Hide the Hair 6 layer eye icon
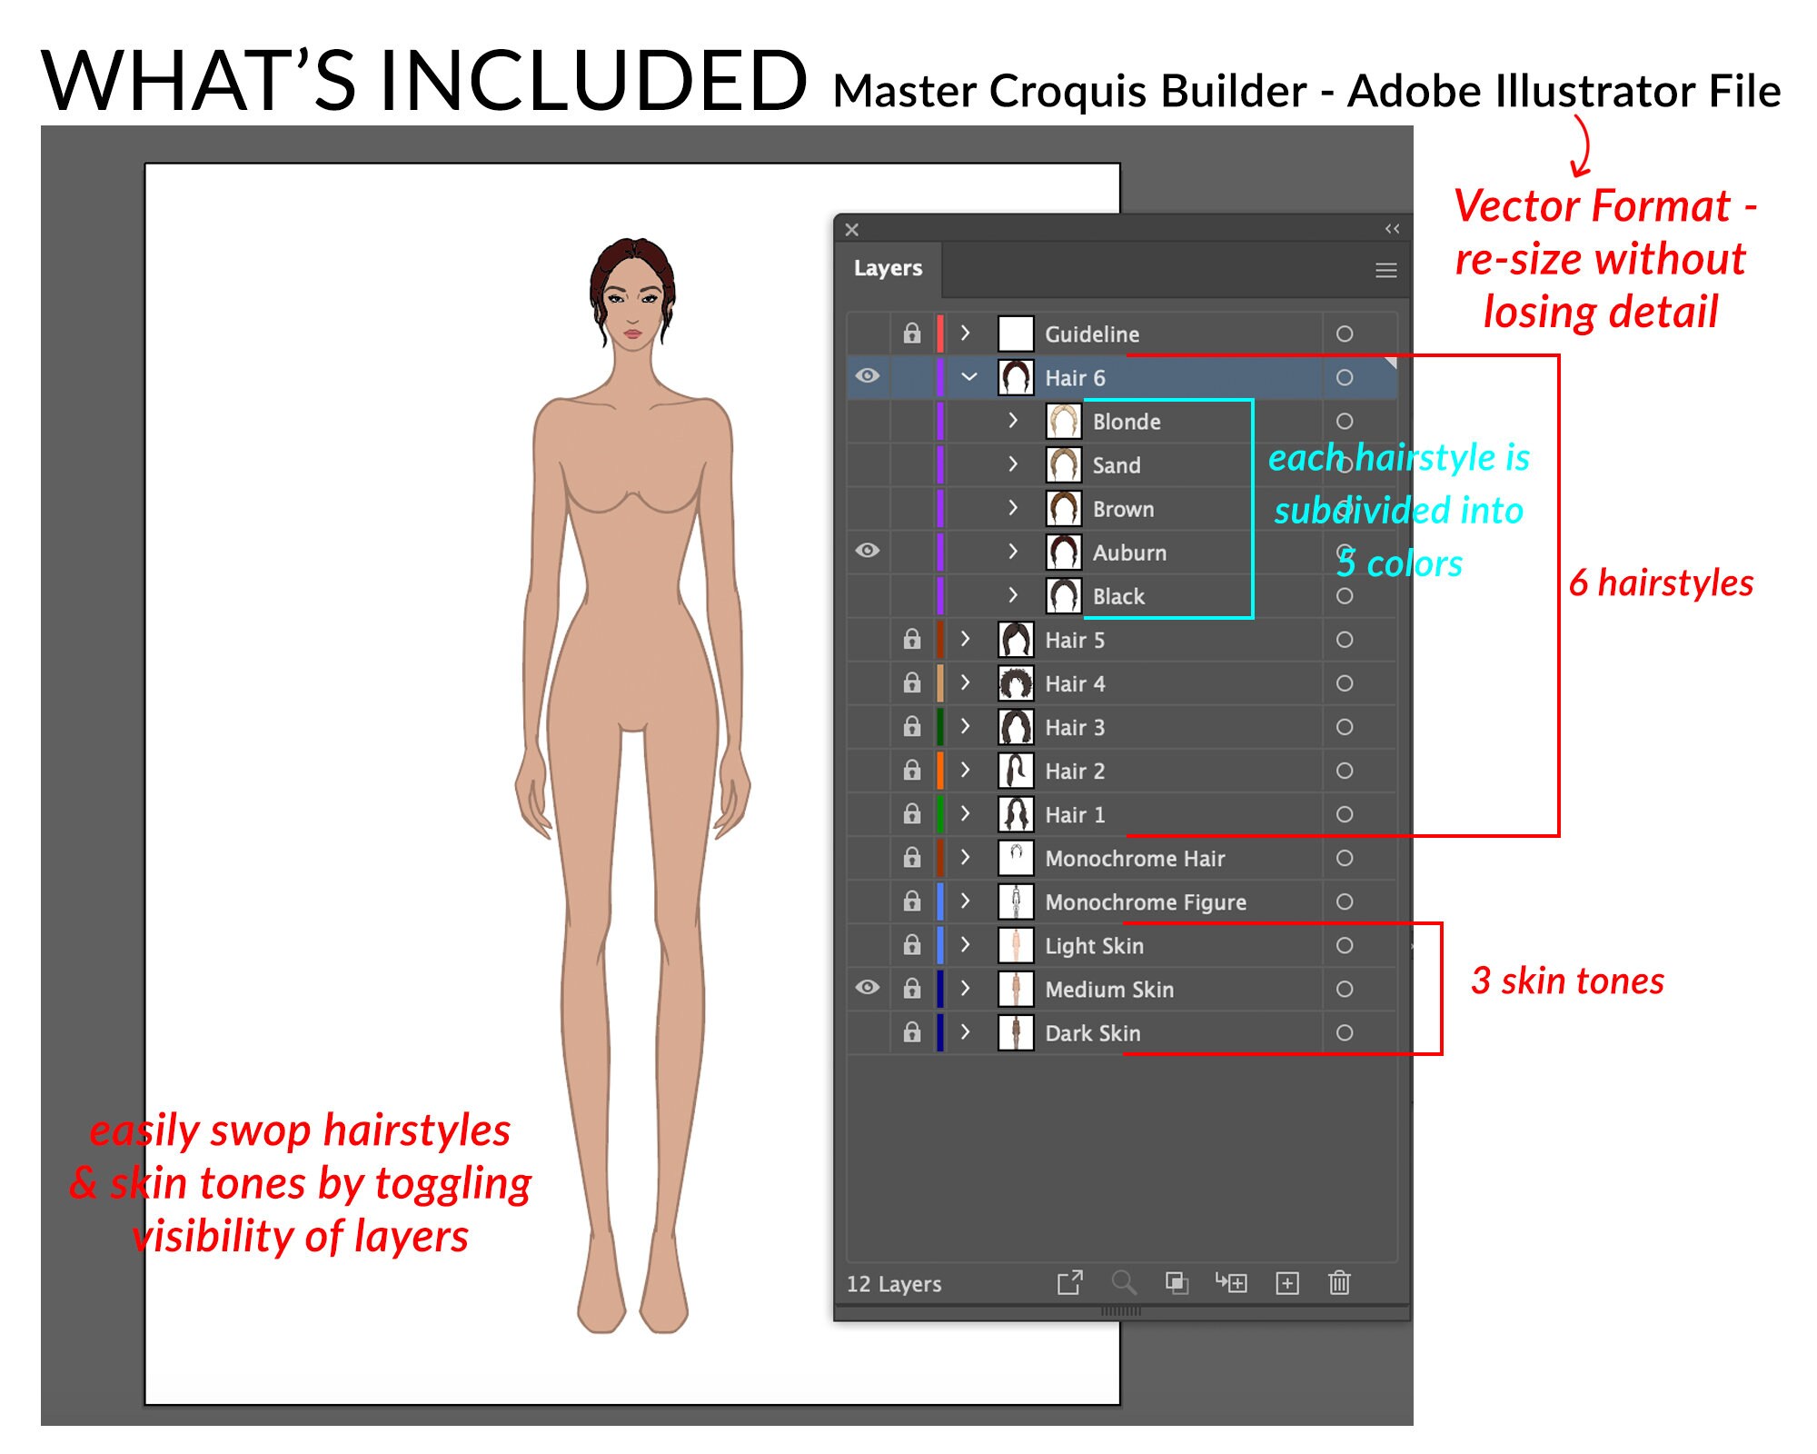Viewport: 1817px width, 1454px height. click(x=868, y=376)
